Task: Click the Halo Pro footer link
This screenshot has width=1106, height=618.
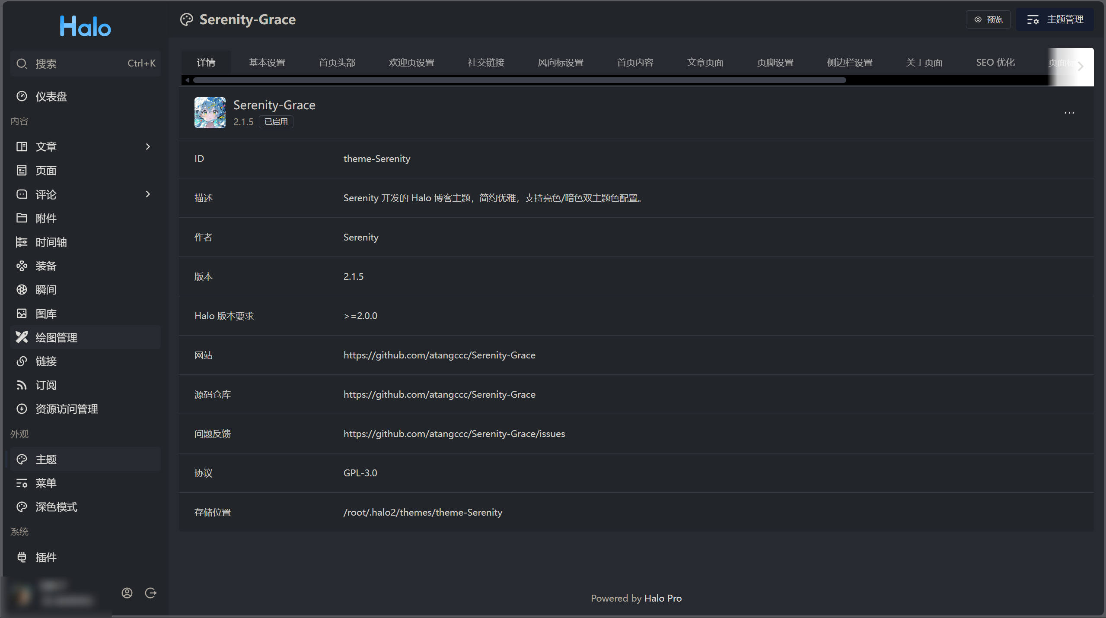Action: click(663, 598)
